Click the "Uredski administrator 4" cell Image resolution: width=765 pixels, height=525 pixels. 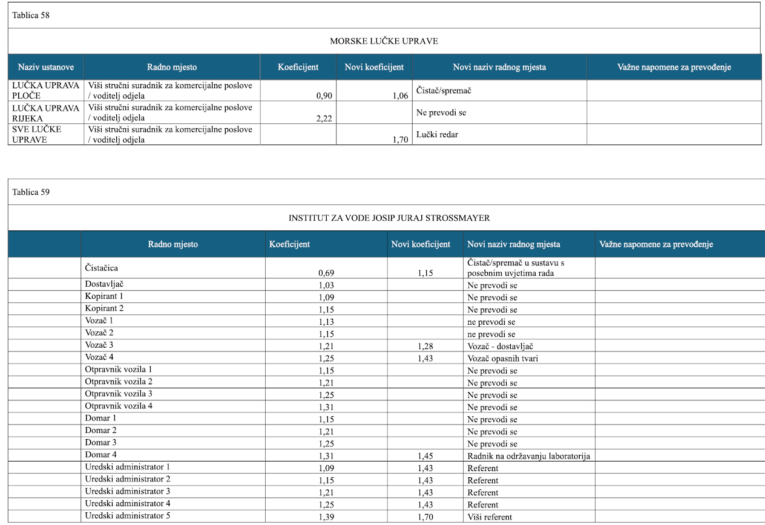[128, 503]
